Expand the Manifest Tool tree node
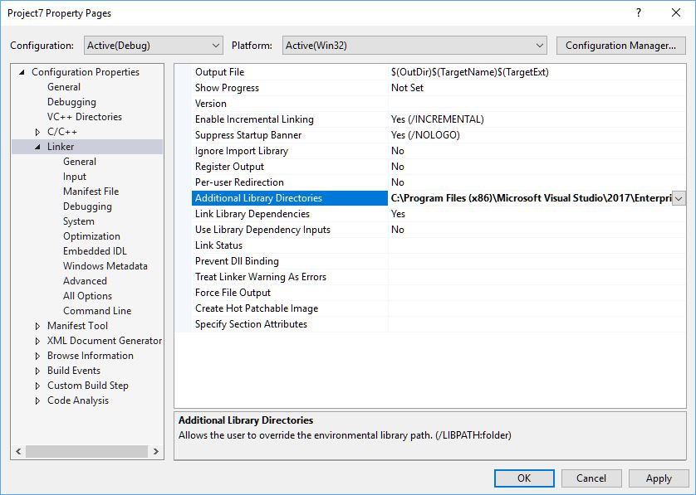The image size is (696, 495). [x=37, y=325]
